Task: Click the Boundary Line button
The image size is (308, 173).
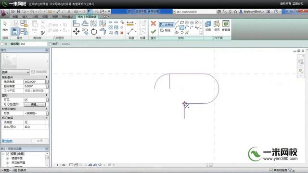Action: 167,25
